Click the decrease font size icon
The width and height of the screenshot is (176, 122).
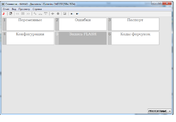point(72,14)
